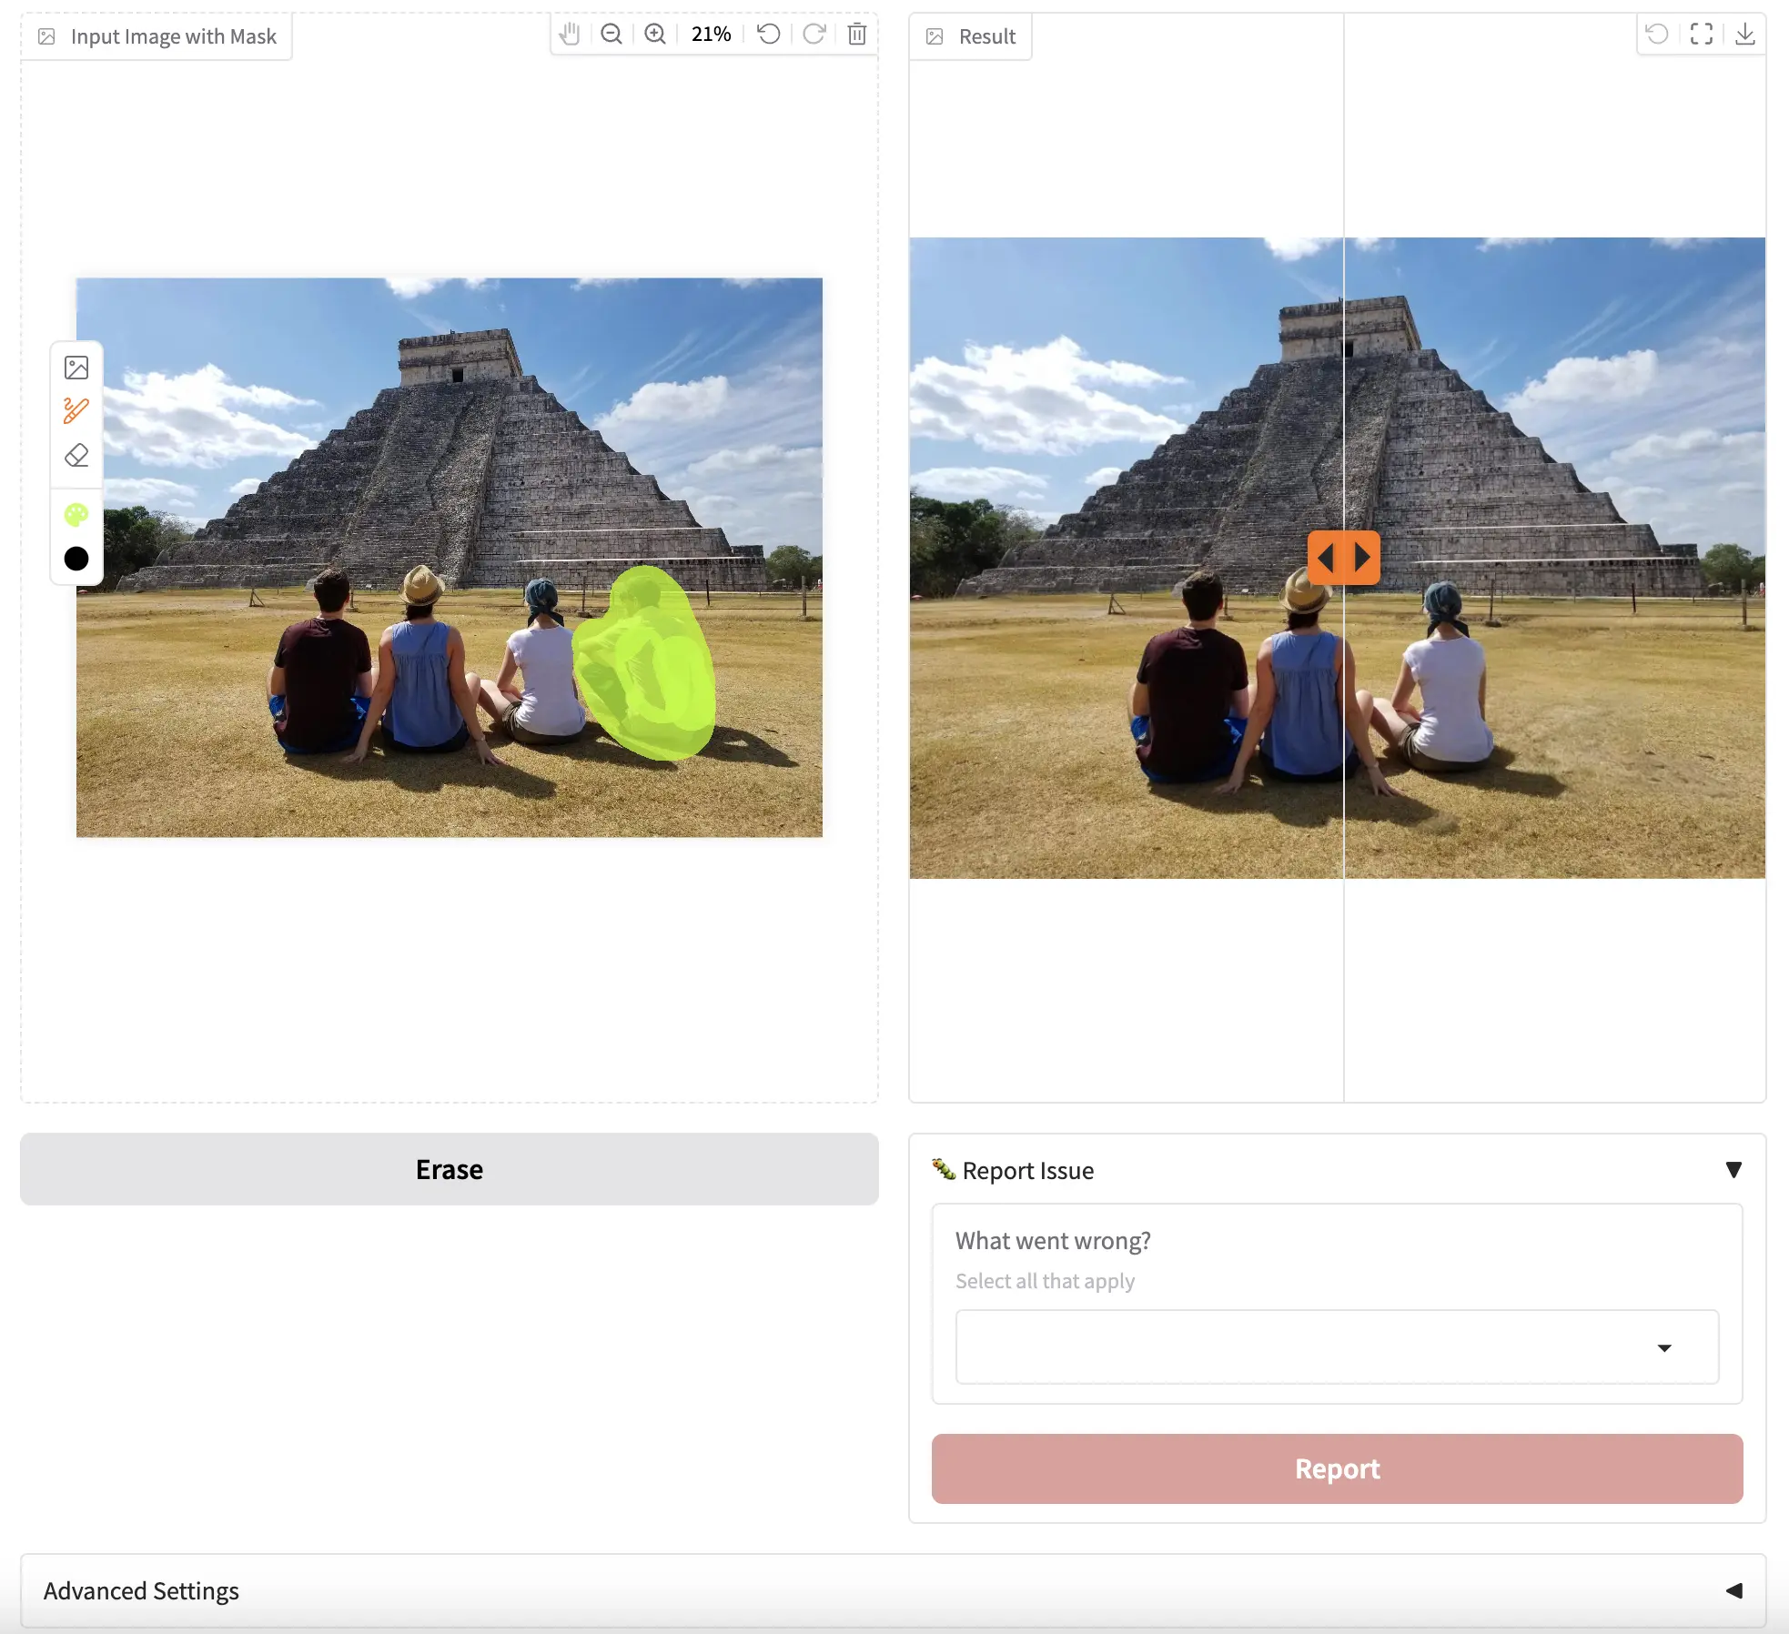Click the orange before/after slider handle
This screenshot has height=1634, width=1789.
click(x=1343, y=557)
